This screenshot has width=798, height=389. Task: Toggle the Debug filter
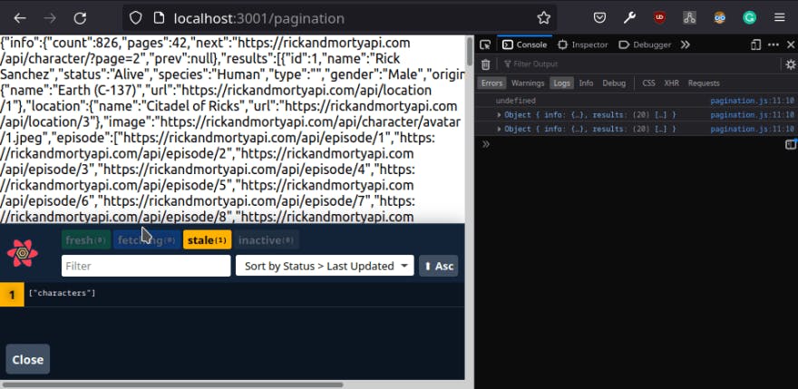click(x=614, y=83)
